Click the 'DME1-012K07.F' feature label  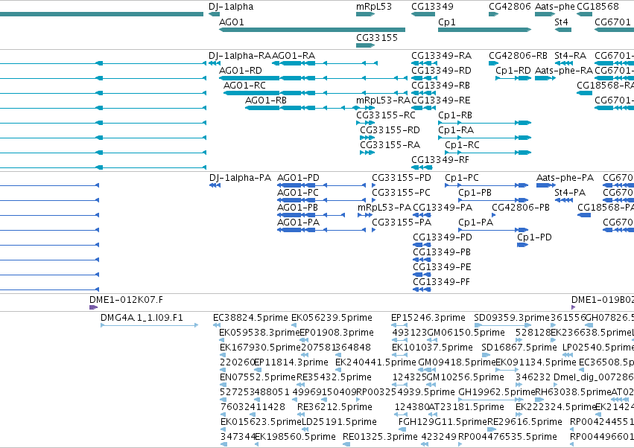(x=126, y=300)
